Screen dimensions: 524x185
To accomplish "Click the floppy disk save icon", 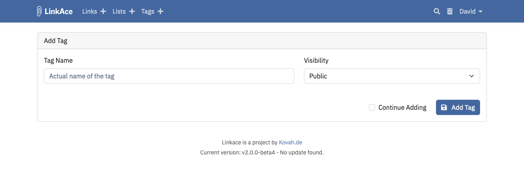I will (444, 107).
